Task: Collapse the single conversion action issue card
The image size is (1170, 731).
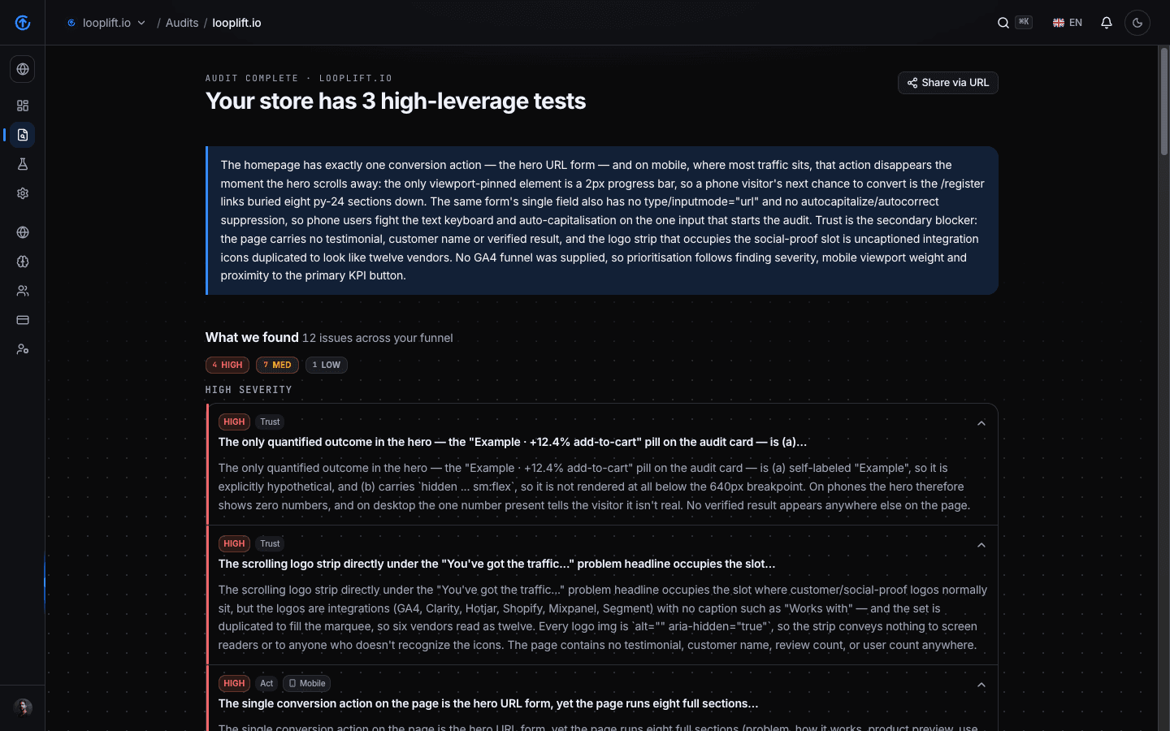Action: pos(981,685)
